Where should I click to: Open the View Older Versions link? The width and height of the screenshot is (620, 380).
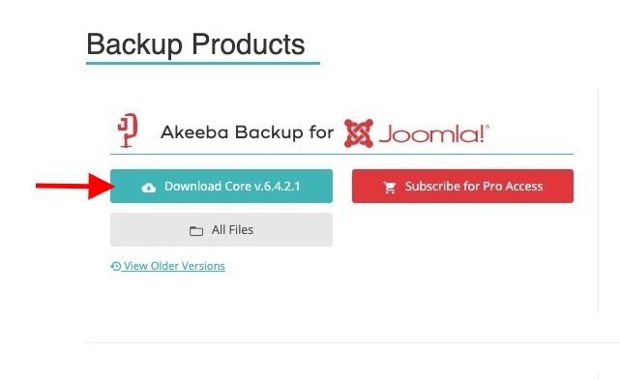167,266
